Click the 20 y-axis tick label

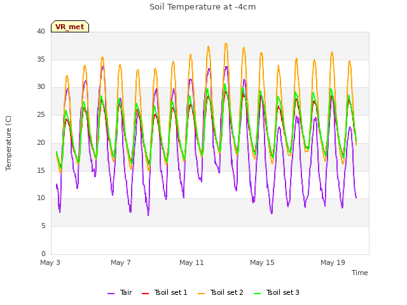click(x=41, y=142)
